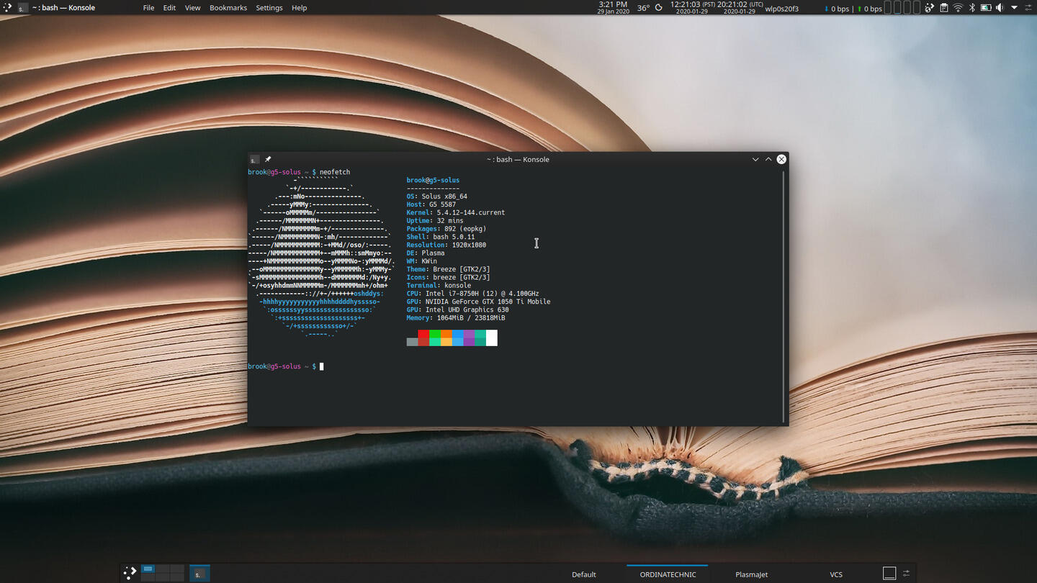Viewport: 1037px width, 583px height.
Task: Click the brook@g5-solus neofetch header
Action: [x=433, y=181]
